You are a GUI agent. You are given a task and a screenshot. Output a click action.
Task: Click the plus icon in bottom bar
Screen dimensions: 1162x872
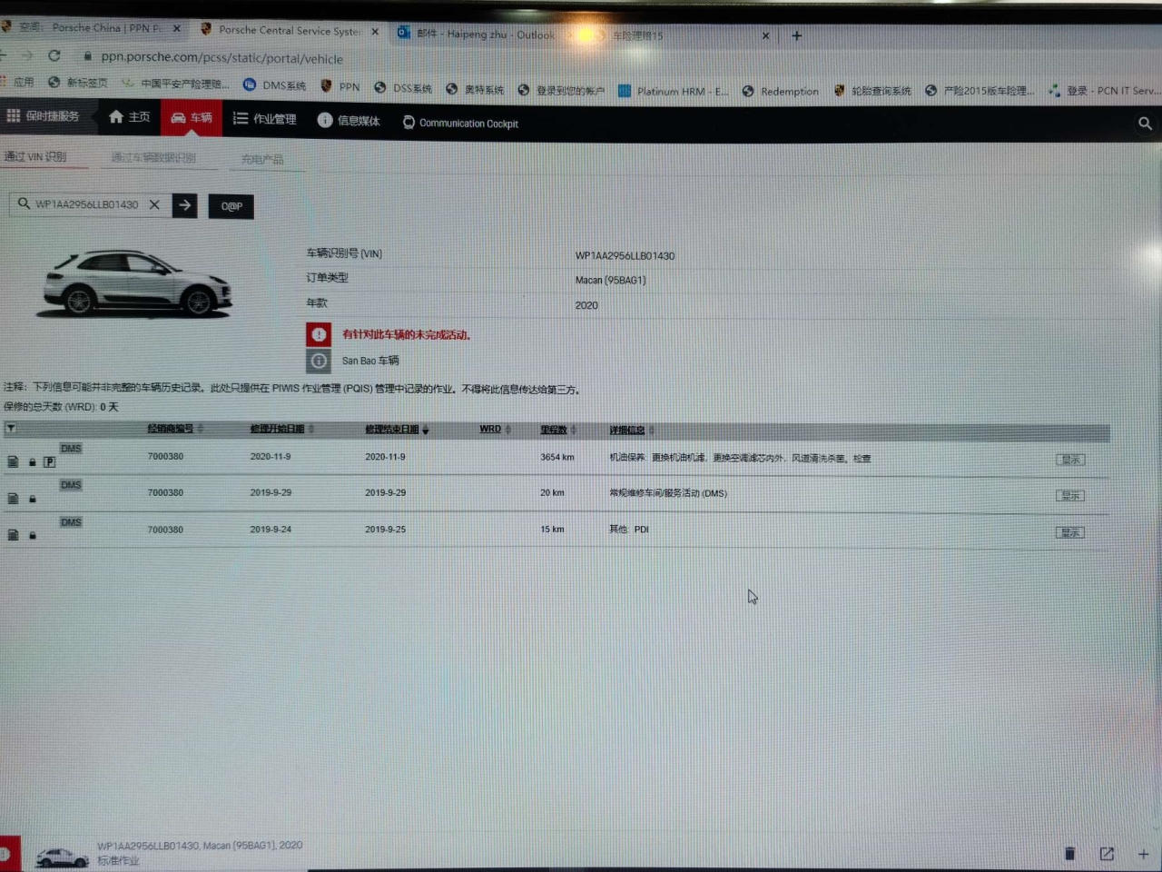(x=1144, y=854)
